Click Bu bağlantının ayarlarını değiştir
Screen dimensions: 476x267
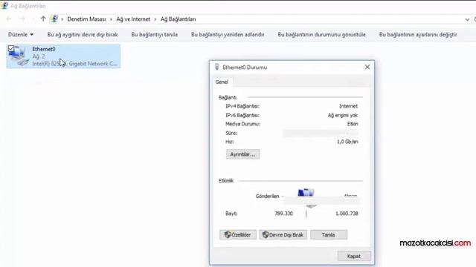pyautogui.click(x=418, y=35)
